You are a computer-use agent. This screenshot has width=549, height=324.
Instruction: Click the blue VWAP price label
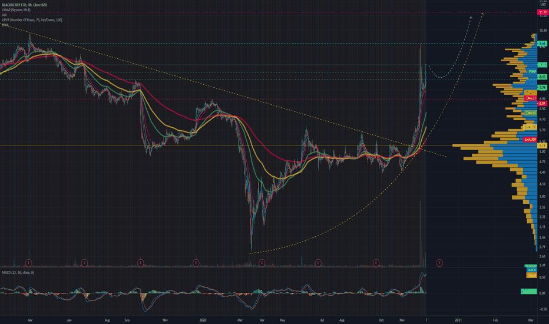532,71
